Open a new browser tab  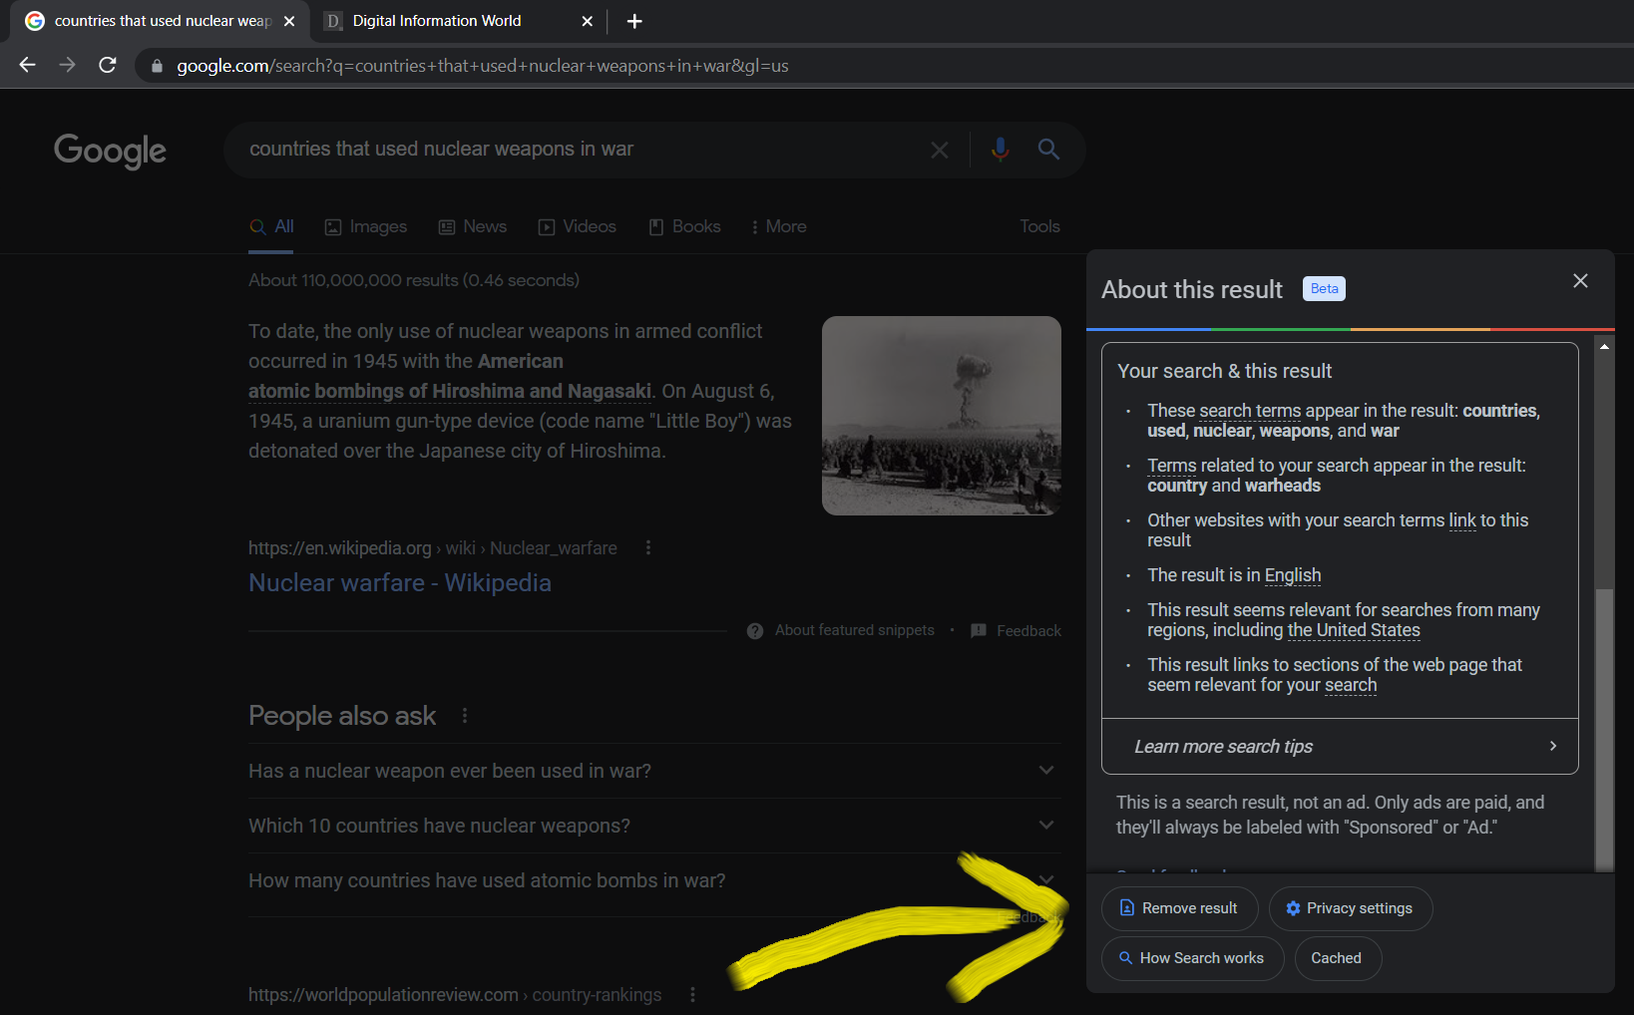[x=634, y=21]
